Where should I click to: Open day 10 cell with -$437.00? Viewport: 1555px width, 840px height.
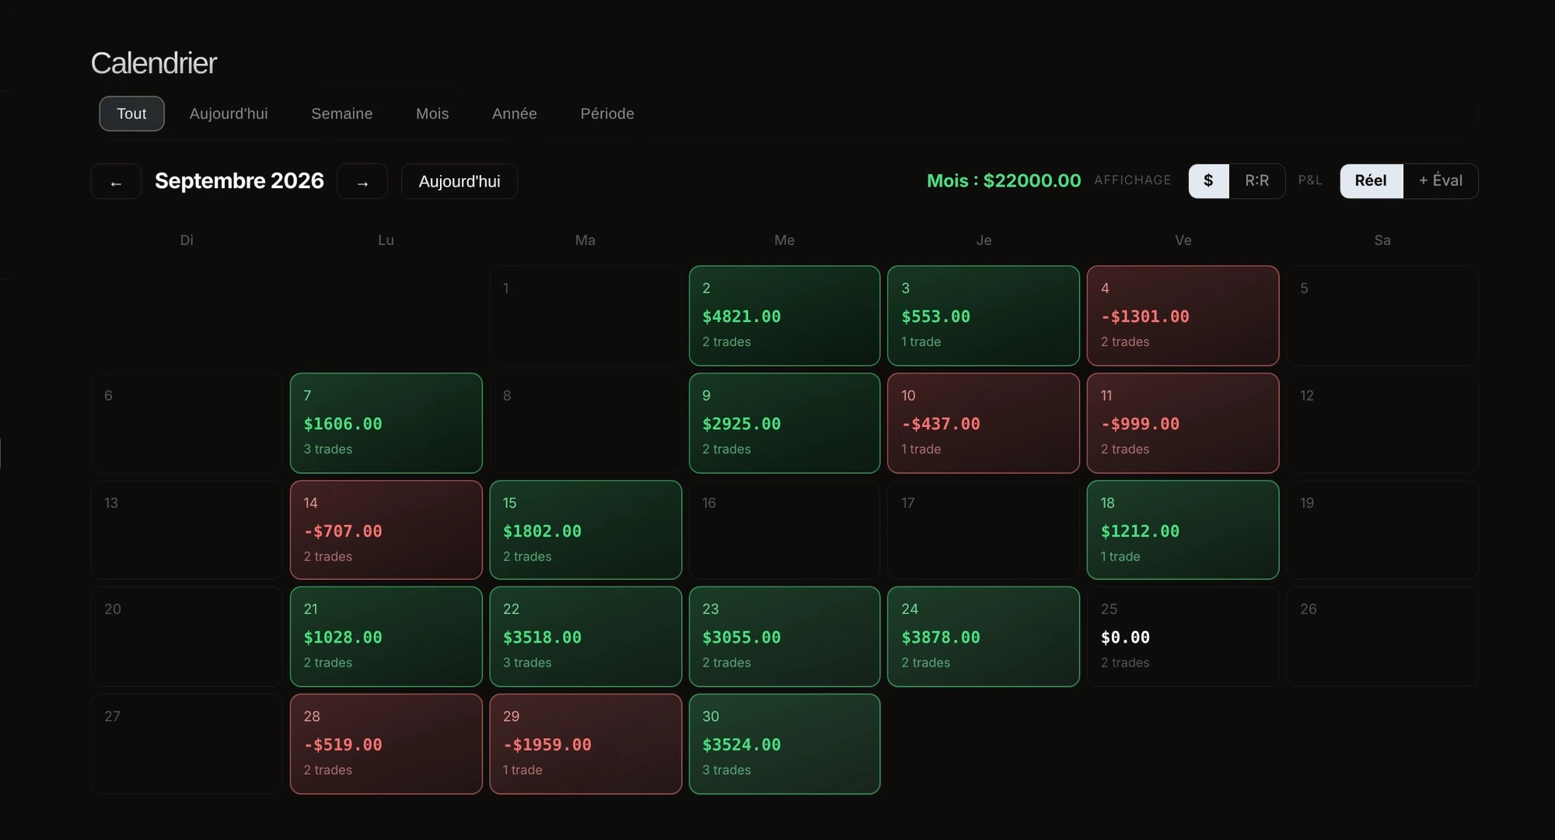[984, 423]
